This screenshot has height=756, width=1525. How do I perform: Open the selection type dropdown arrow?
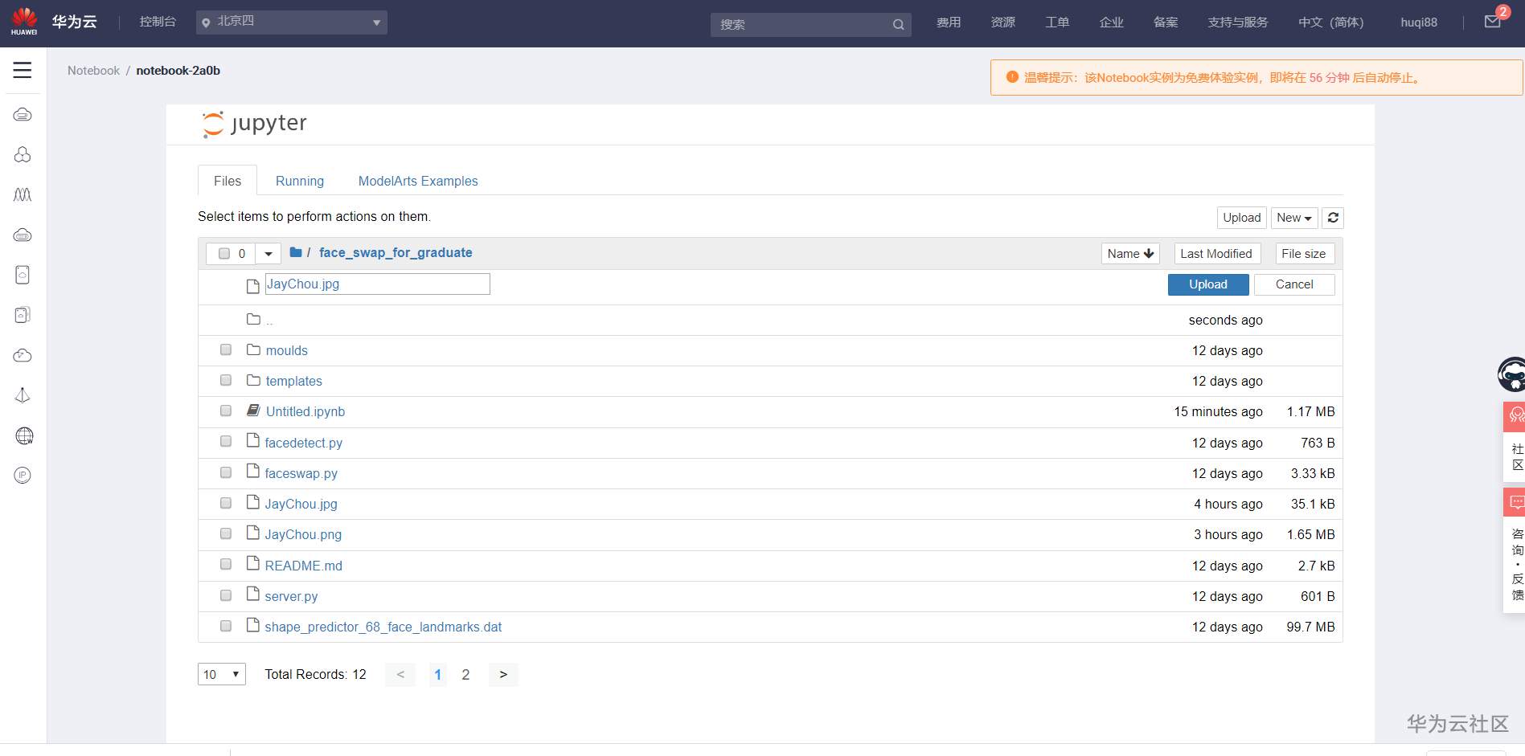tap(269, 254)
